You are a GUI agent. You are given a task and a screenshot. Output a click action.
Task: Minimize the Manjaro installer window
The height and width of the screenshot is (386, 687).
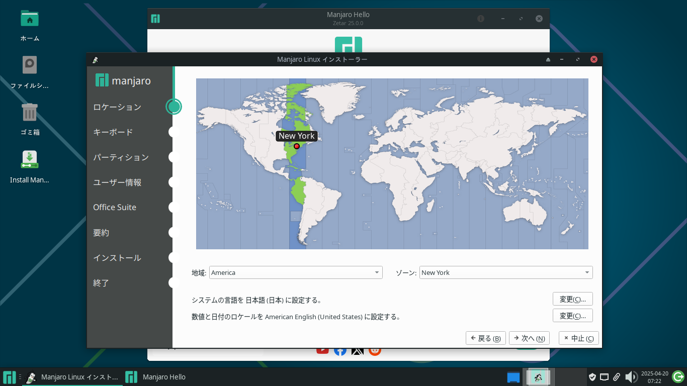(562, 59)
